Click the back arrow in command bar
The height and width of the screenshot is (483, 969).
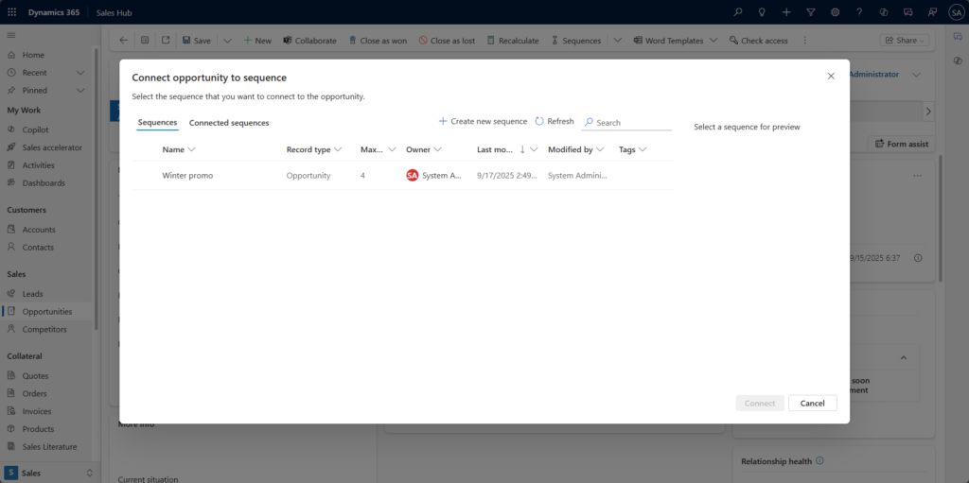point(123,41)
